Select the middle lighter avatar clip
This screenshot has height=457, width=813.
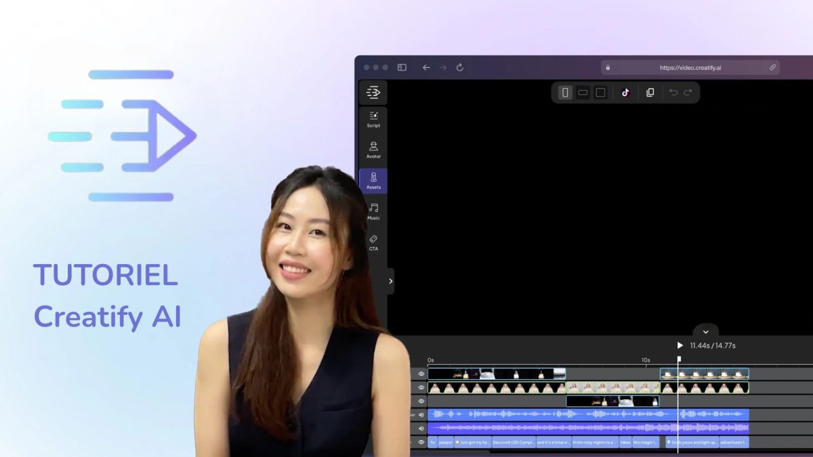point(612,388)
